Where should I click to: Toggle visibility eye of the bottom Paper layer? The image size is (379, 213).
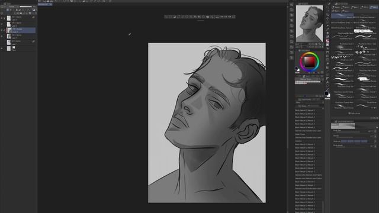click(x=2, y=49)
